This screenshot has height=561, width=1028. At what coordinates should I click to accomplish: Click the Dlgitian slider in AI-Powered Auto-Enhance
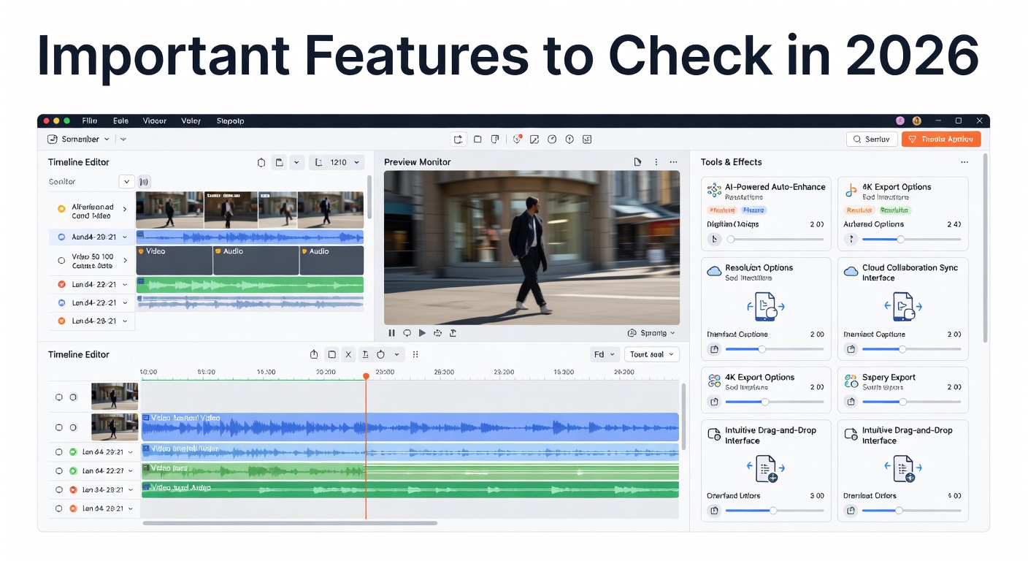point(775,239)
